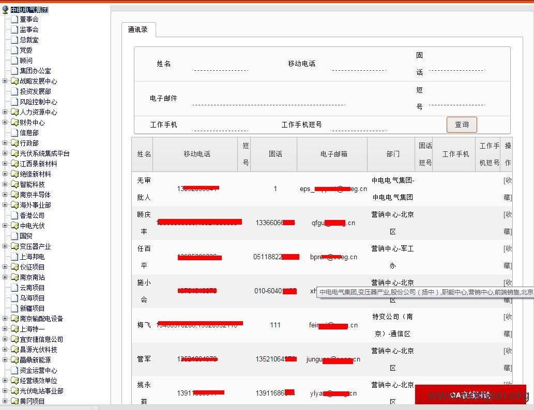The width and height of the screenshot is (534, 410).
Task: Expand the 上海特一 tree node
Action: tap(5, 329)
